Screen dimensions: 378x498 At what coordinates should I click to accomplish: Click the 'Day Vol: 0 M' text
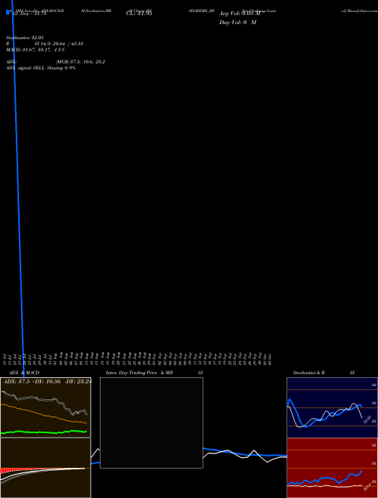pos(237,23)
